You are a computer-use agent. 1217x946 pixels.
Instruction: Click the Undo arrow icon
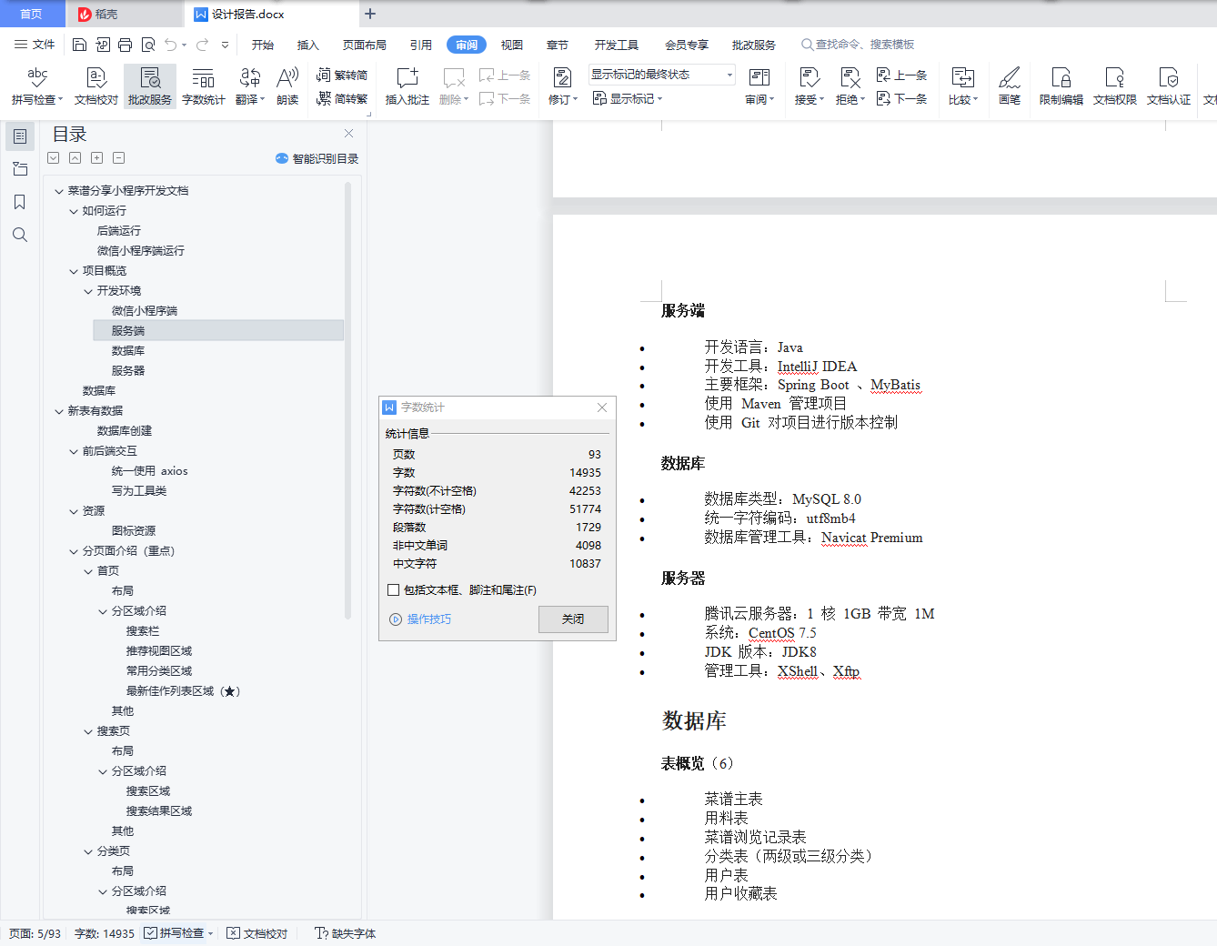pos(170,45)
